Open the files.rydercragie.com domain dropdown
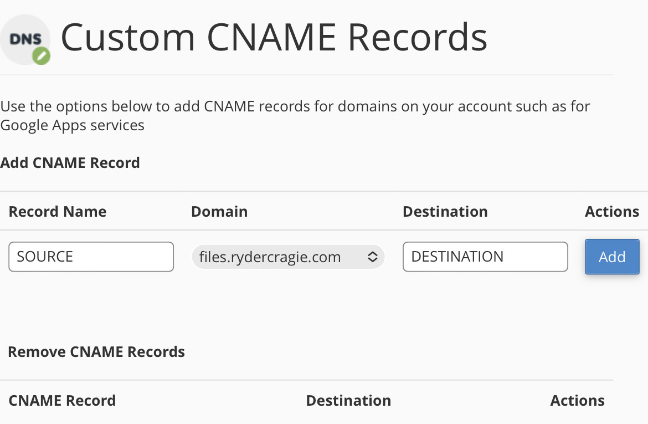This screenshot has width=648, height=424. pyautogui.click(x=288, y=257)
